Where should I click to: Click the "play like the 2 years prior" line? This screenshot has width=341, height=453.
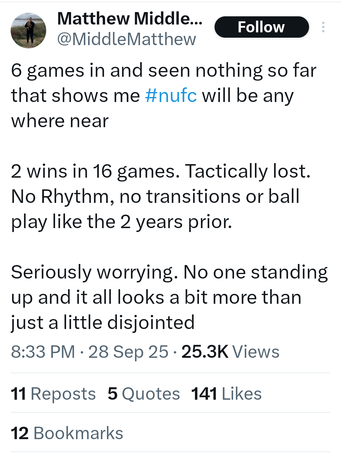121,222
